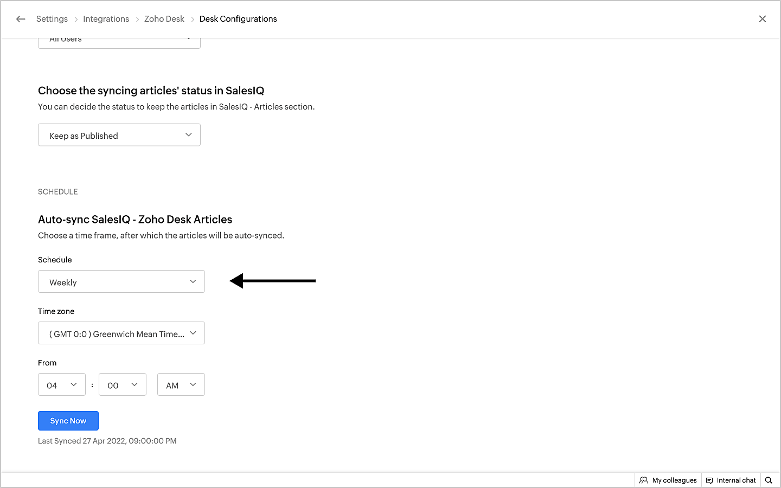Image resolution: width=781 pixels, height=488 pixels.
Task: Open Zoho Desk breadcrumb
Action: (x=164, y=19)
